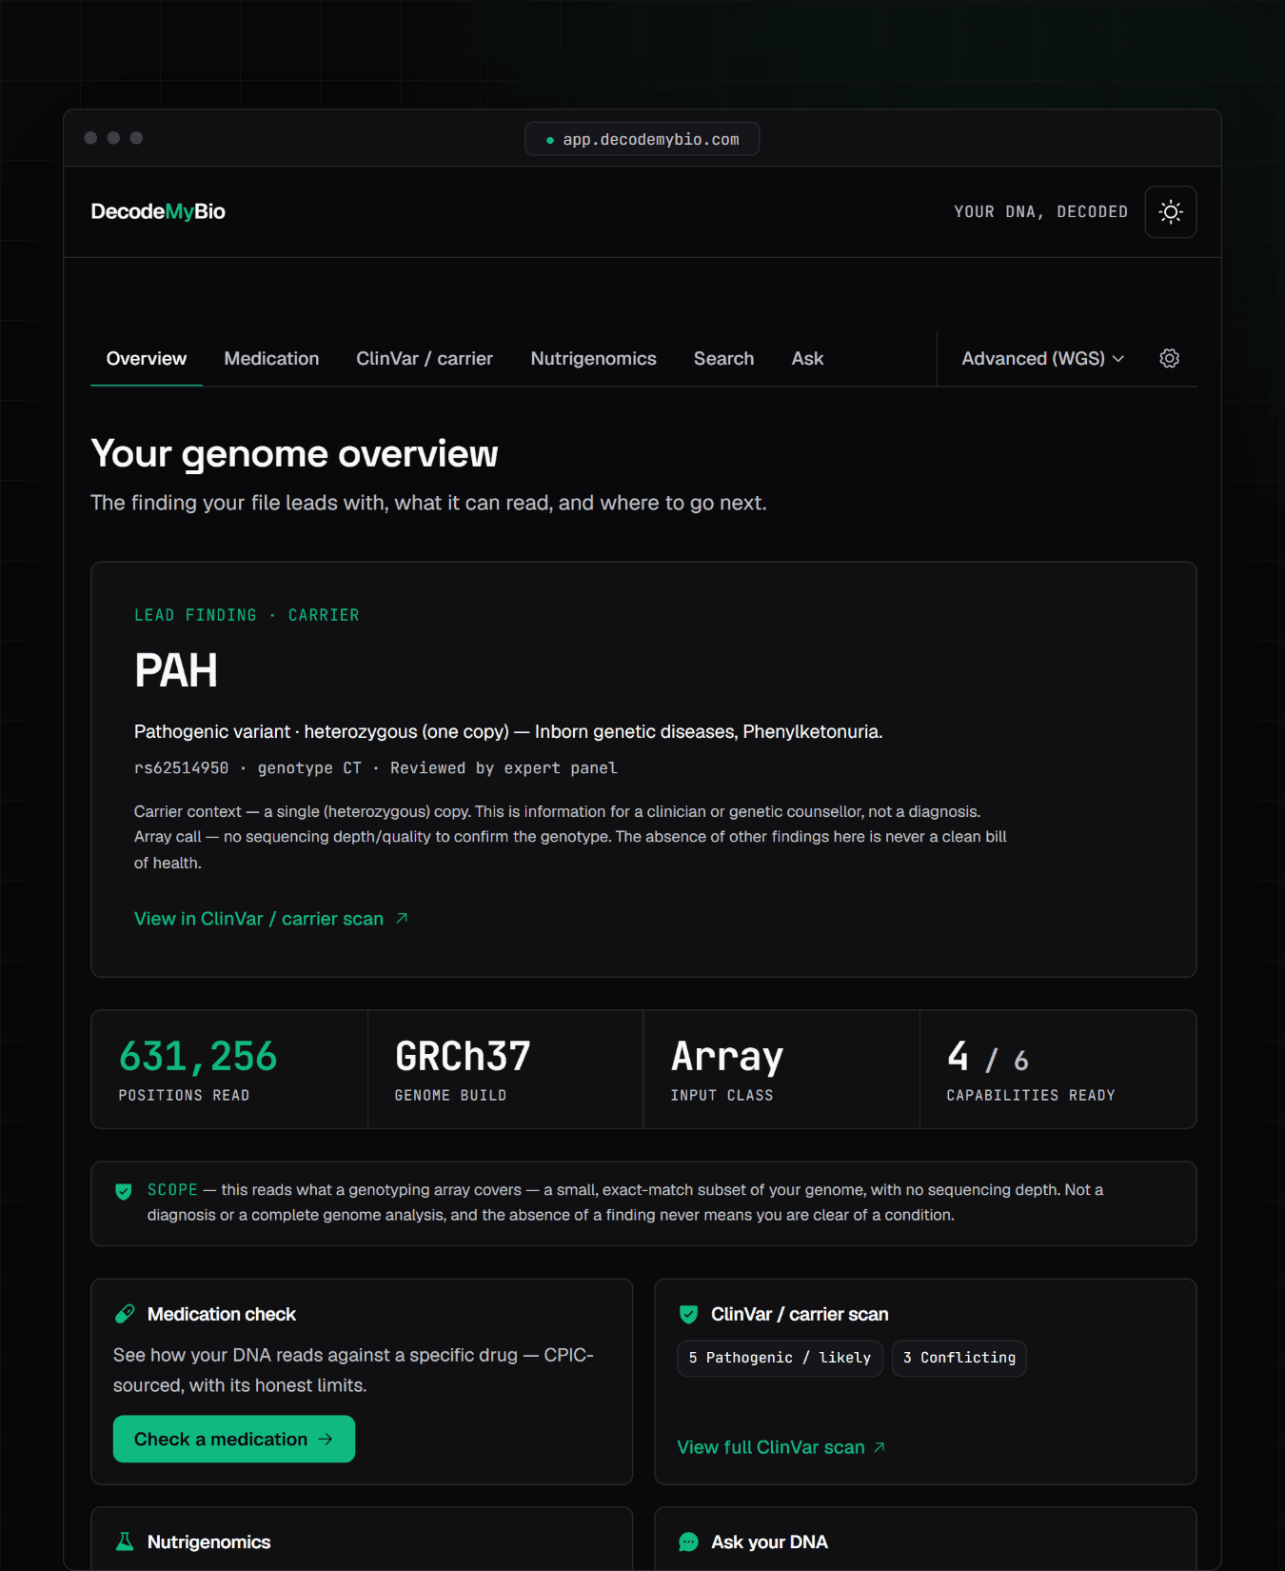The width and height of the screenshot is (1285, 1571).
Task: Click the LEAD FINDING · CARRIER label
Action: pos(247,615)
